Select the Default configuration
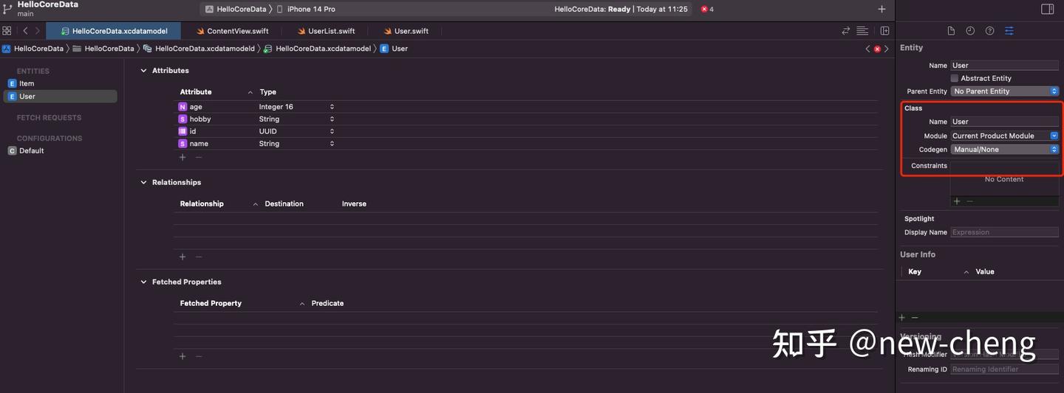1064x393 pixels. [x=61, y=151]
